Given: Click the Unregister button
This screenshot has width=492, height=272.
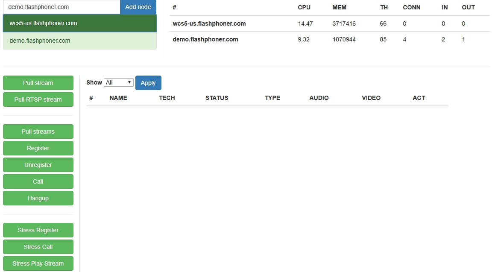Looking at the screenshot, I should (x=38, y=165).
